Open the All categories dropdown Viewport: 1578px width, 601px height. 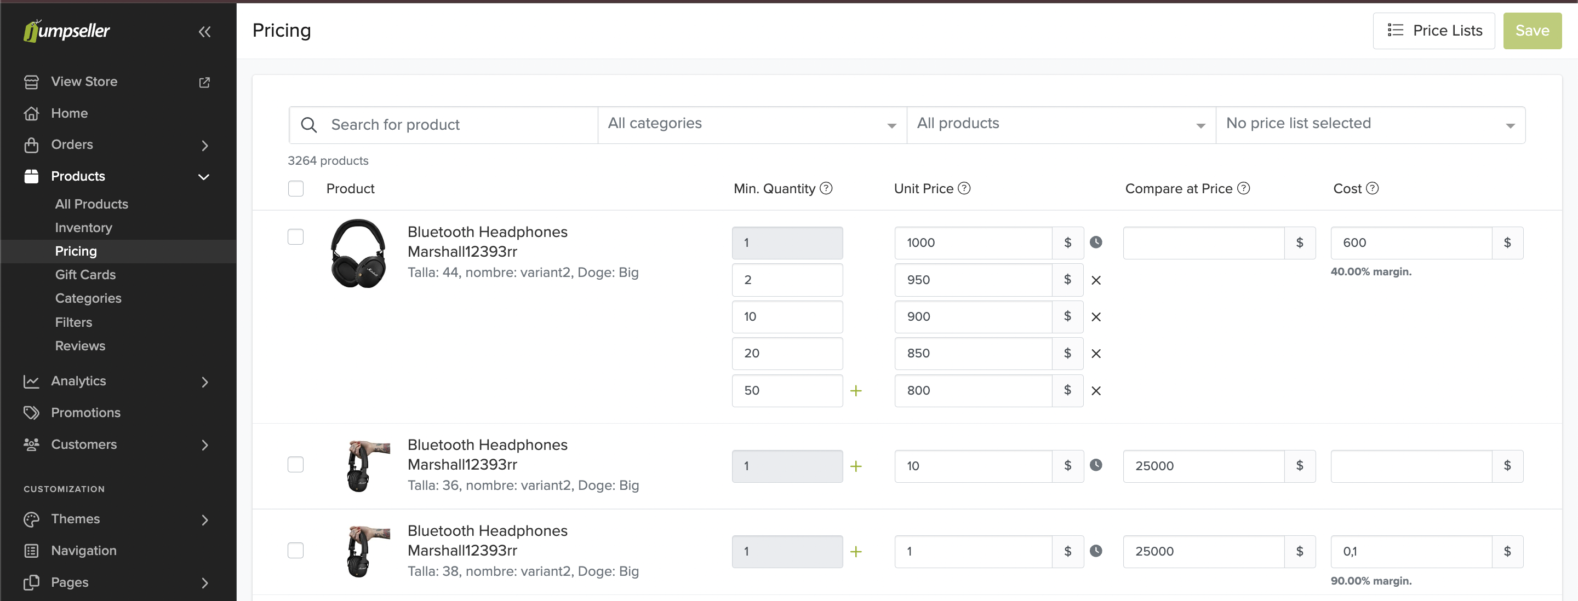[x=752, y=125]
